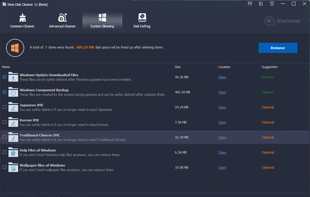This screenshot has width=310, height=197.
Task: Check Help Files of Windows checkbox
Action: 5,152
